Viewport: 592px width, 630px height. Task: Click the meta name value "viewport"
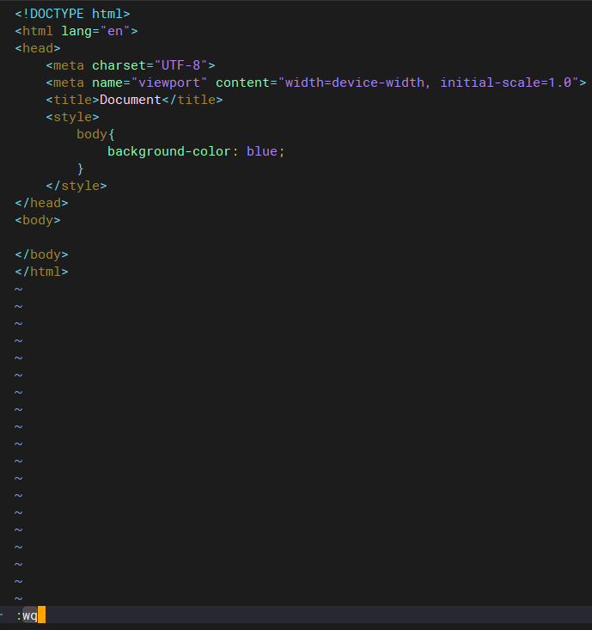point(169,83)
